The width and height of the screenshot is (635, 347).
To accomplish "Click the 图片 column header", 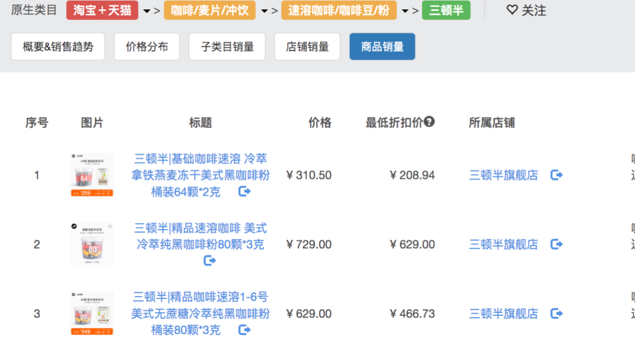I will pos(92,123).
